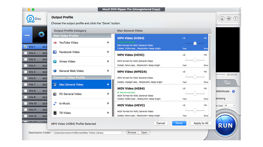Click the mail envelope icon

(229, 18)
